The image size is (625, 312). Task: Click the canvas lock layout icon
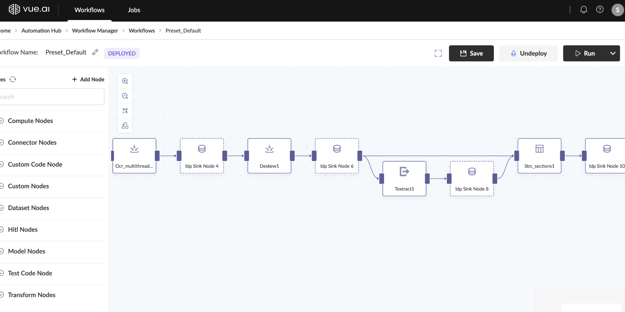coord(125,126)
